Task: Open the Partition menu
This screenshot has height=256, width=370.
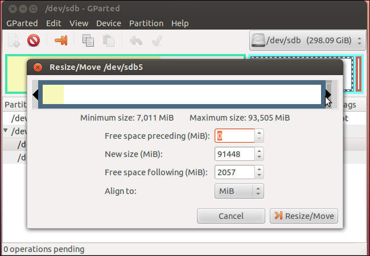Action: click(x=146, y=23)
